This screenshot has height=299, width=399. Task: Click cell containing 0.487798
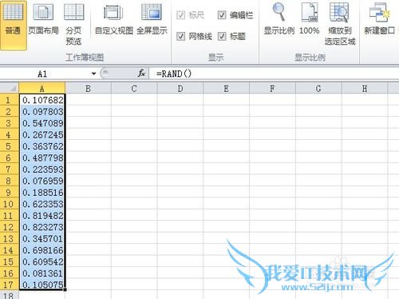42,157
